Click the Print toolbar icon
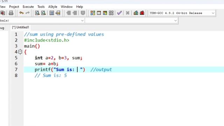The width and height of the screenshot is (224, 126). [x=11, y=13]
